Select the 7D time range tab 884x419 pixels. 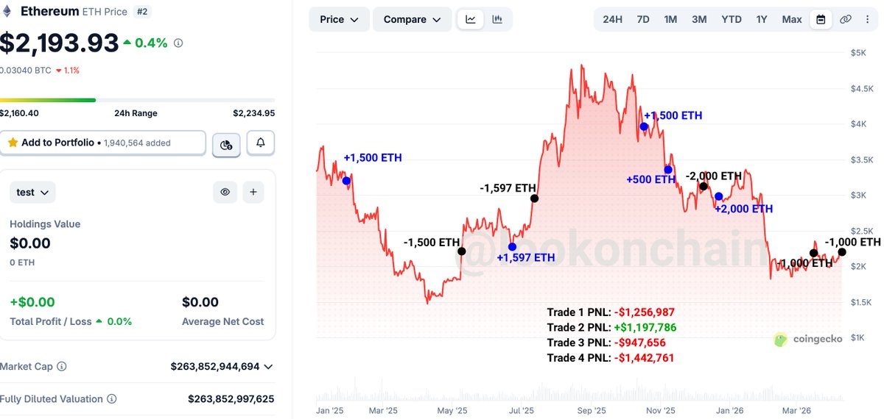tap(643, 19)
